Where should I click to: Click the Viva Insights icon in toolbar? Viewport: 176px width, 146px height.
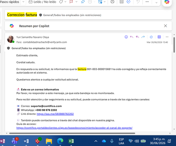pyautogui.click(x=128, y=2)
